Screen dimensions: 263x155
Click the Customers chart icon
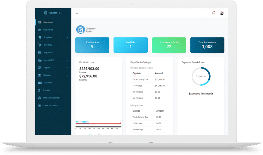click(x=39, y=30)
